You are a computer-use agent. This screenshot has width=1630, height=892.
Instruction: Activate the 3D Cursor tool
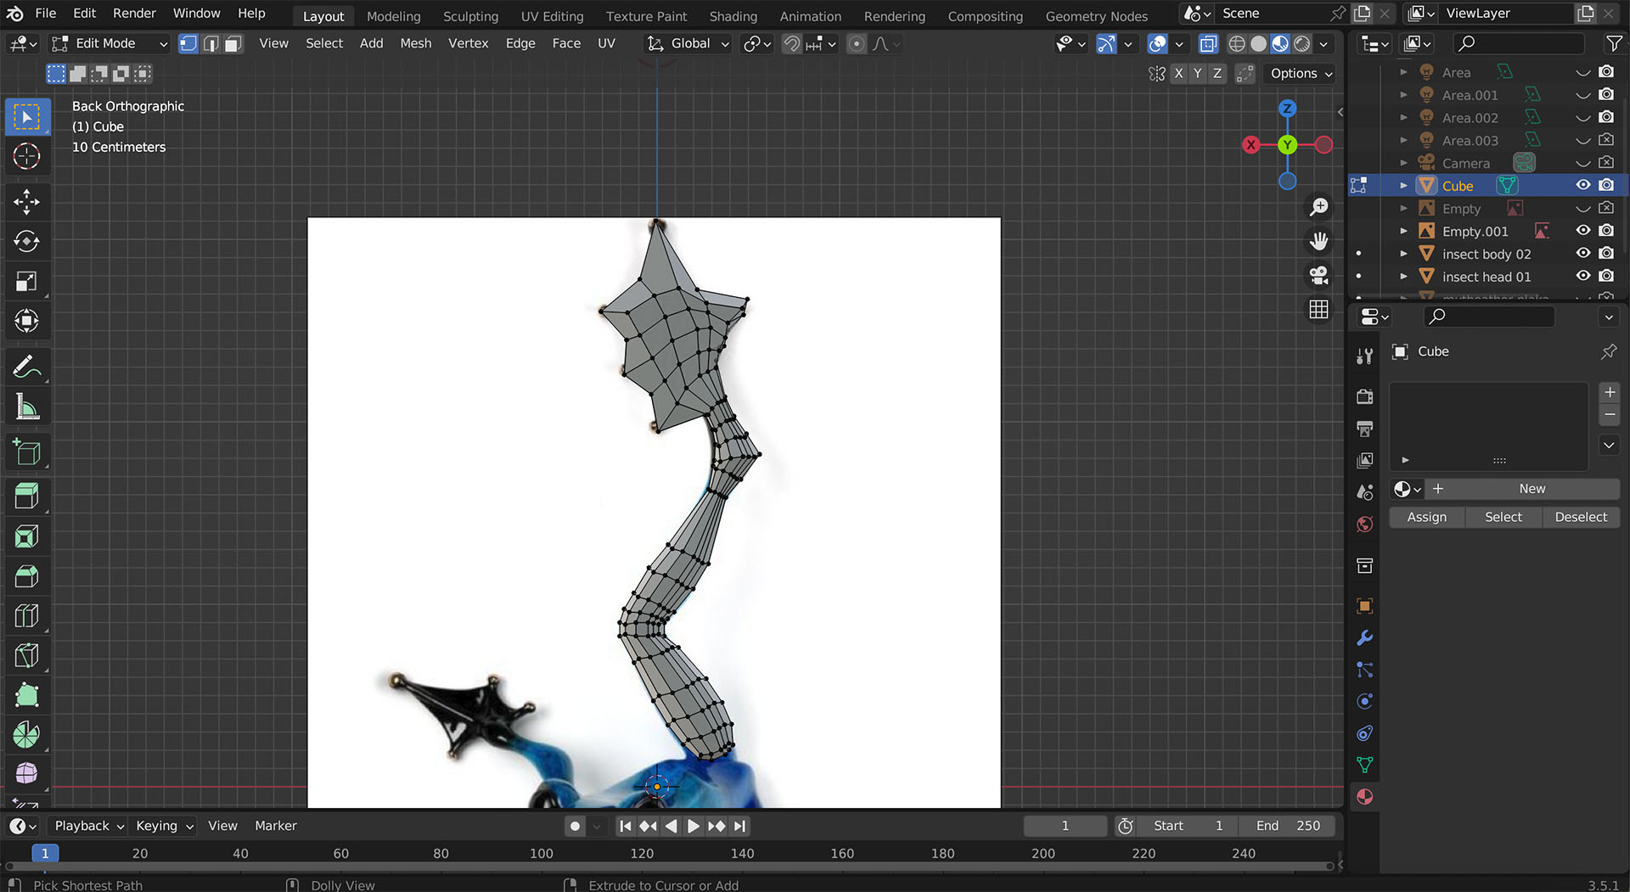coord(26,156)
